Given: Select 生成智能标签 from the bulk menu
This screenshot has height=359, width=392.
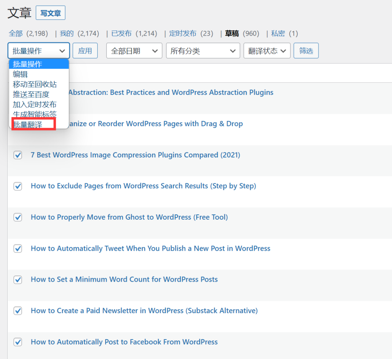Looking at the screenshot, I should [x=34, y=114].
